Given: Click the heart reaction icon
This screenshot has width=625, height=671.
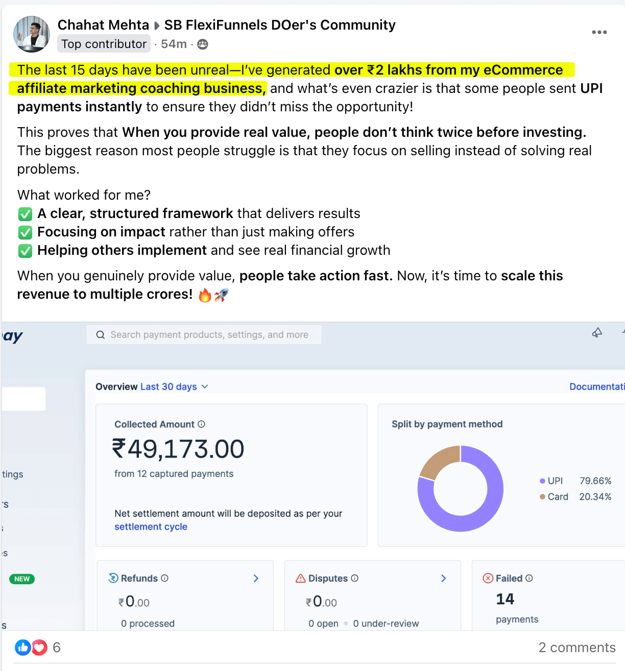Looking at the screenshot, I should click(39, 648).
